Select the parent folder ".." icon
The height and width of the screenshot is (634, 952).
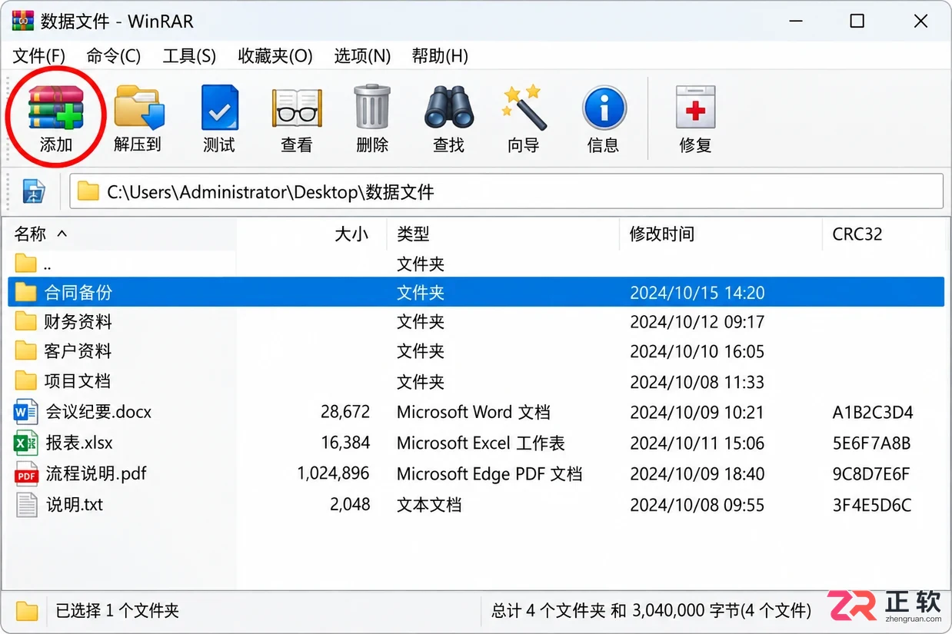(26, 264)
